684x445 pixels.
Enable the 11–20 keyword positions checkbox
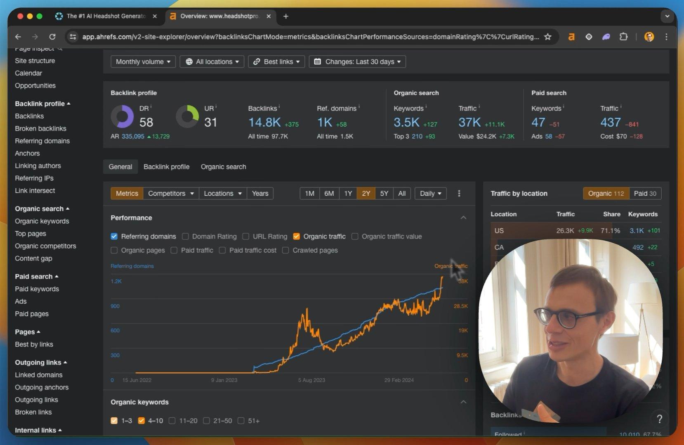172,421
